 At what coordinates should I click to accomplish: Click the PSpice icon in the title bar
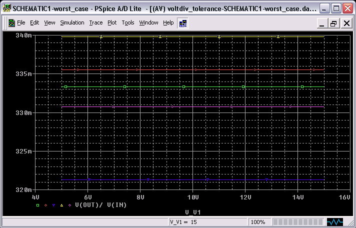coord(6,8)
